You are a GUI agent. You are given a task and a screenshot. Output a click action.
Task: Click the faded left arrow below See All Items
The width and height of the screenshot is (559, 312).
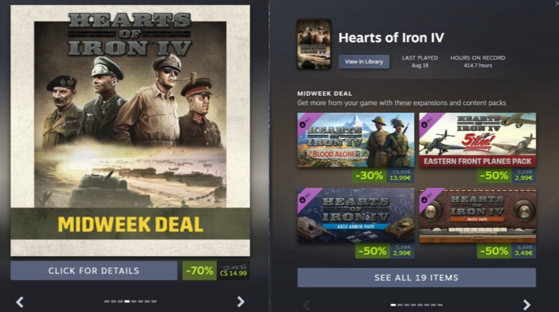pos(306,305)
